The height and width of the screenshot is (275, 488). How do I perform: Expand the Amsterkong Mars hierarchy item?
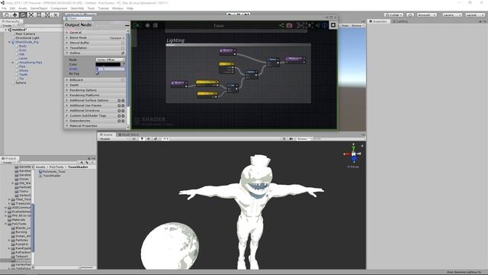pyautogui.click(x=13, y=63)
